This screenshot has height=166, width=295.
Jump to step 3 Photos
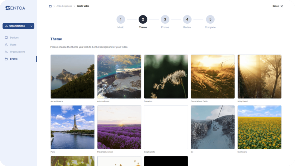tap(165, 19)
